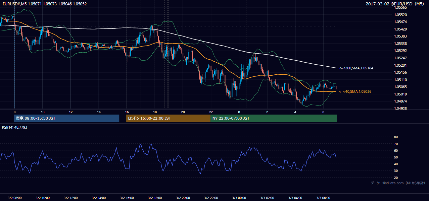
Task: Click price level 1.05065 on the axis
Action: point(400,87)
